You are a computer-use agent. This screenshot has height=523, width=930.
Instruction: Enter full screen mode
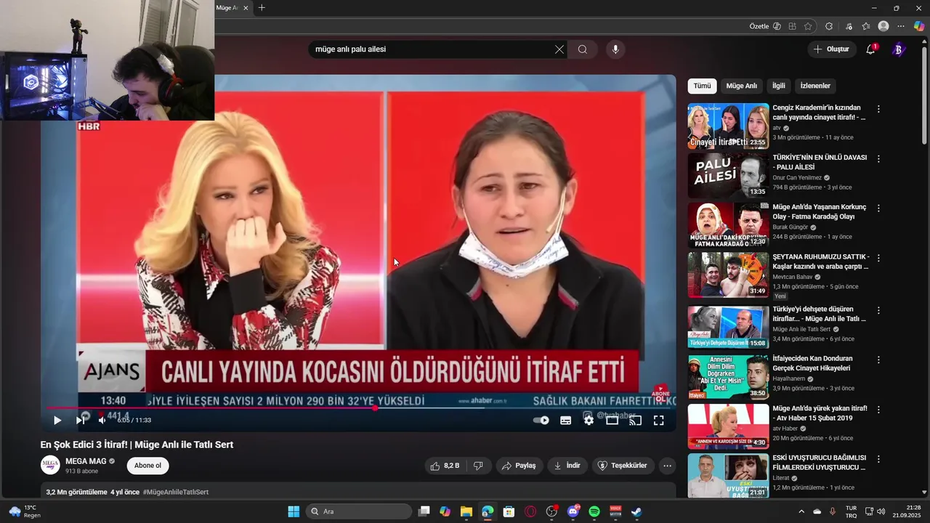pos(658,420)
